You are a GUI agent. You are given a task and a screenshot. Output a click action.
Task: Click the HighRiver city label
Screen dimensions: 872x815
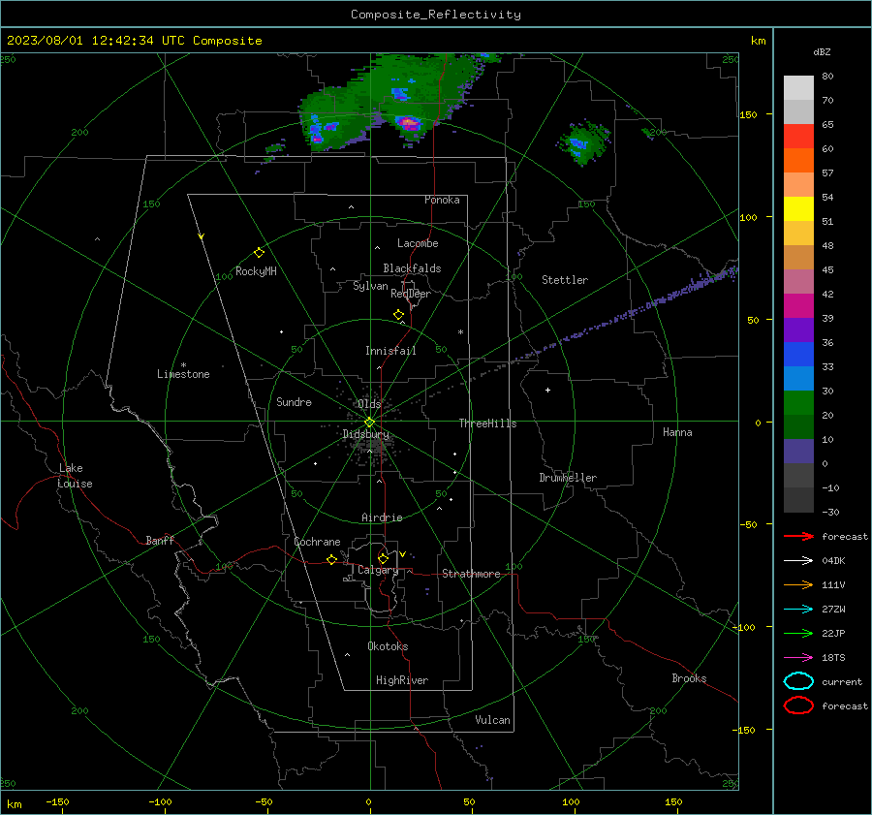[402, 680]
